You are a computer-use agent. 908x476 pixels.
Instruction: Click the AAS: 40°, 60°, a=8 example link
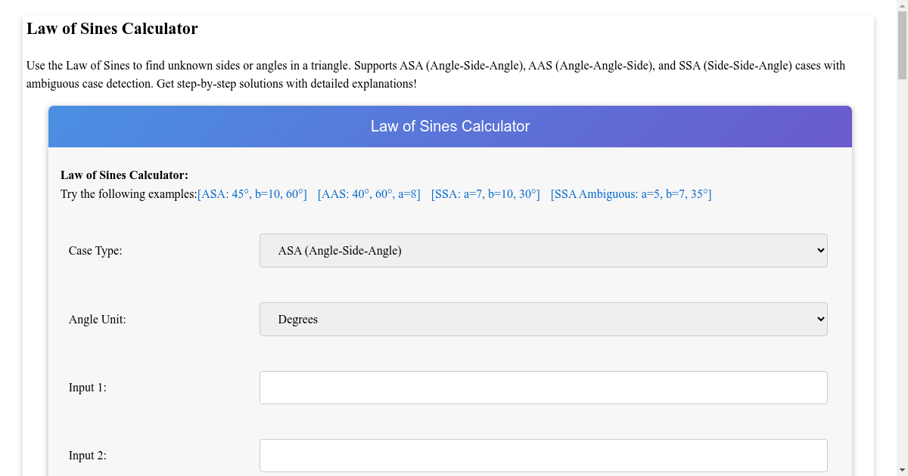click(x=369, y=194)
